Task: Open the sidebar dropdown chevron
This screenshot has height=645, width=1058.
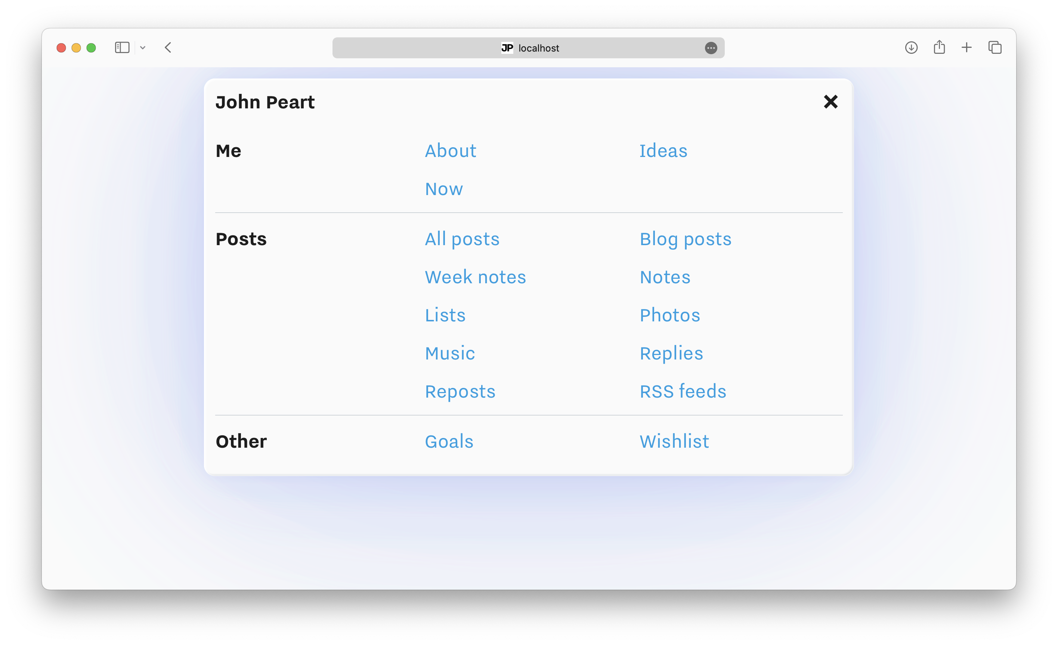Action: tap(143, 48)
